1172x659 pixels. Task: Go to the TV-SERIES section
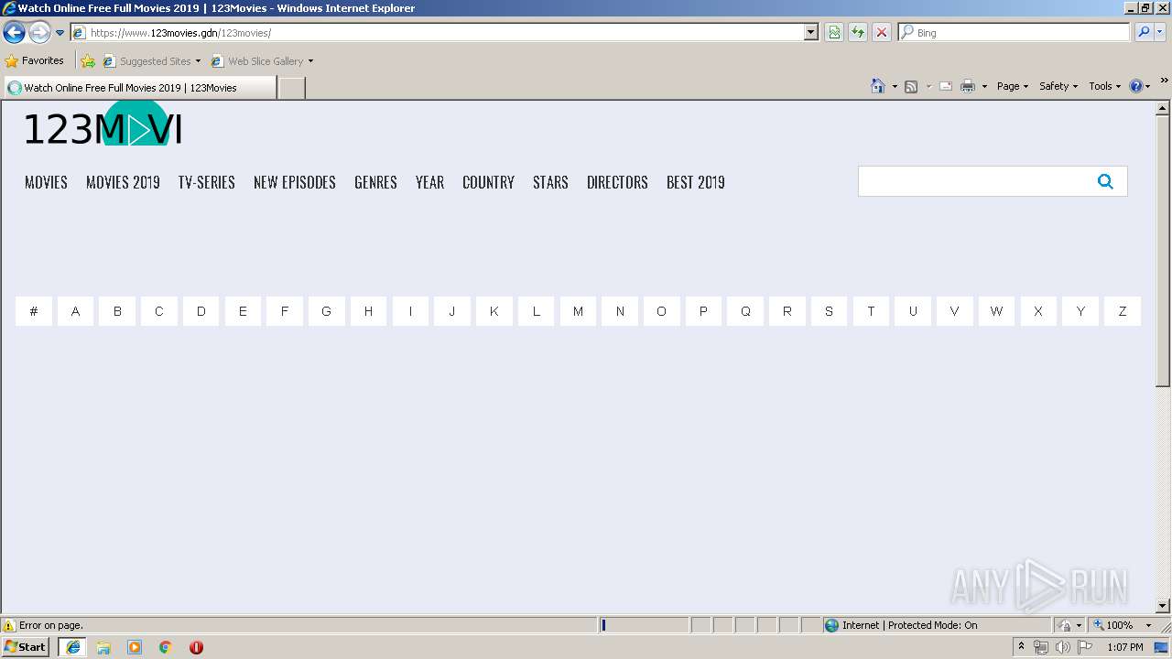207,182
